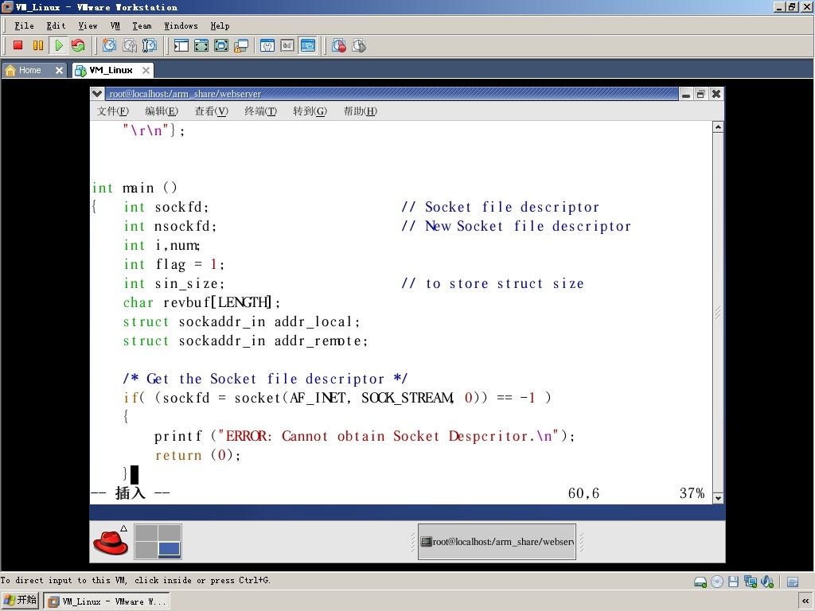The width and height of the screenshot is (815, 611).
Task: Open the terminal window menu arrow
Action: coord(96,94)
